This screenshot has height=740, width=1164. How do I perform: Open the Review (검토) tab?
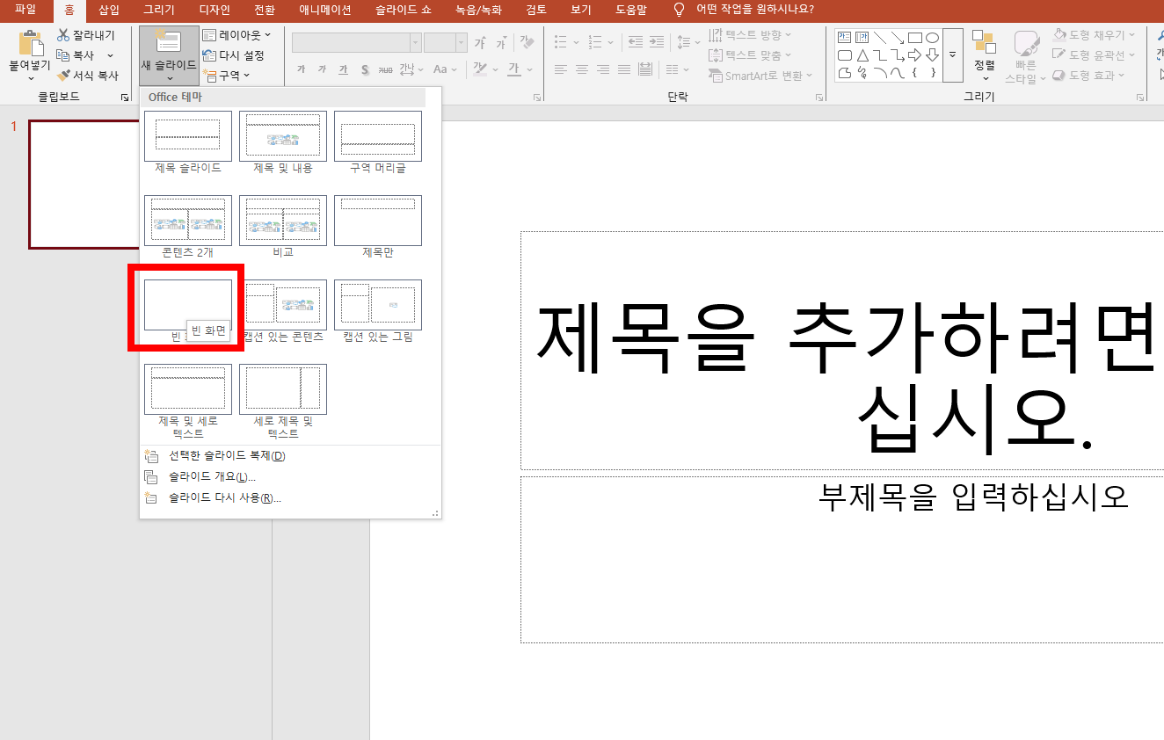point(535,10)
